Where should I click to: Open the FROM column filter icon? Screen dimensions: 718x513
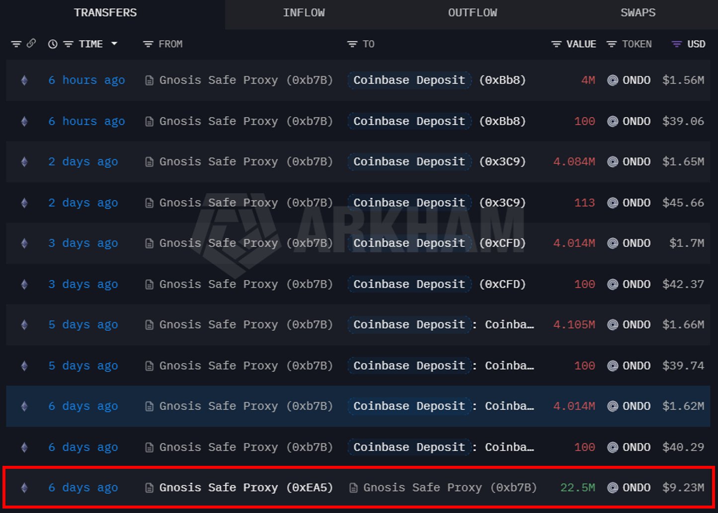pyautogui.click(x=148, y=44)
